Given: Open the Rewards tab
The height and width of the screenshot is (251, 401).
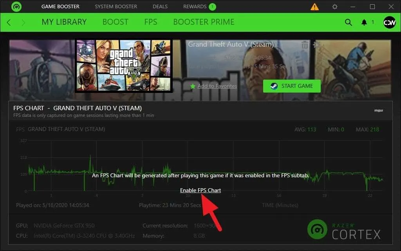Looking at the screenshot, I should click(x=195, y=6).
